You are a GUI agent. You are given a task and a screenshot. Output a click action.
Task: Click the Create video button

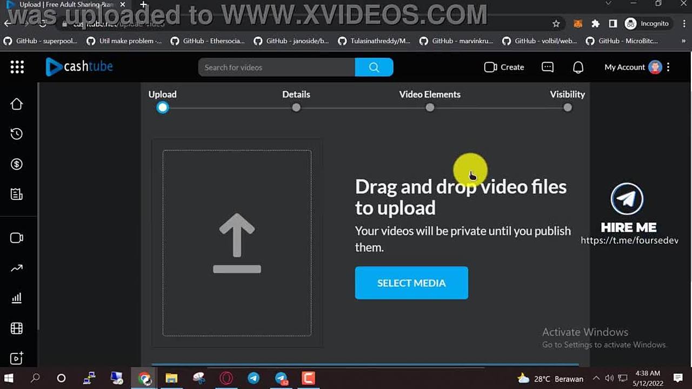click(504, 67)
